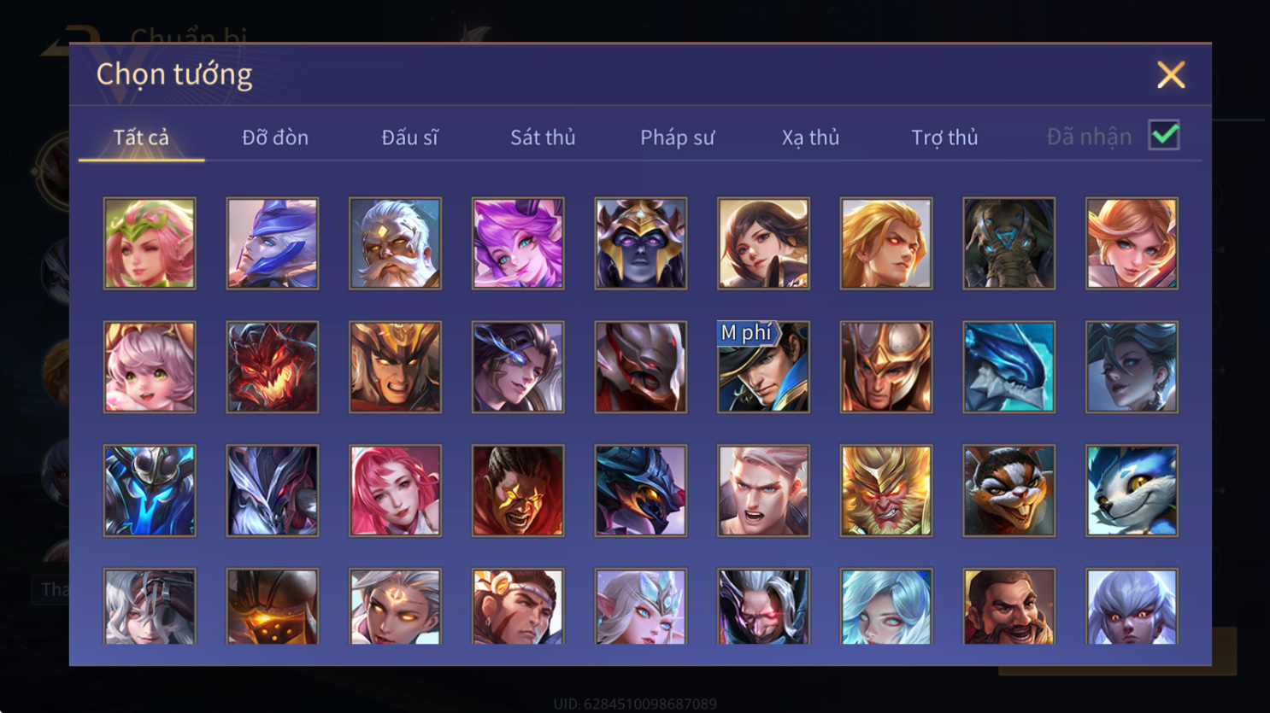
Task: Choose the red demon hero portrait
Action: pyautogui.click(x=273, y=367)
